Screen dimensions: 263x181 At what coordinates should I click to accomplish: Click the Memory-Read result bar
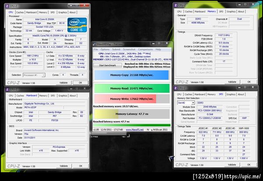coord(131,88)
